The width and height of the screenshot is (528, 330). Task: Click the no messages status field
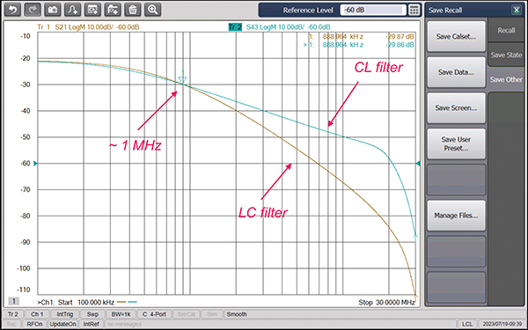[x=124, y=324]
